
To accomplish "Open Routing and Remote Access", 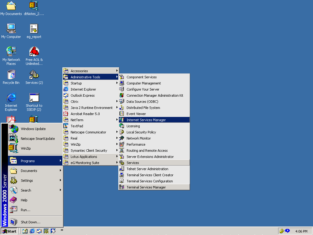I will click(x=154, y=151).
